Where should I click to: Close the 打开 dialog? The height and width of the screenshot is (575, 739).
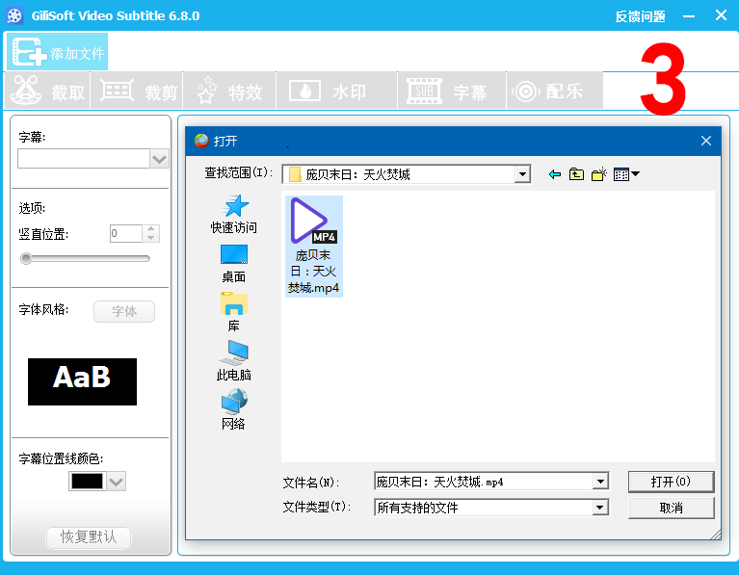pyautogui.click(x=706, y=141)
